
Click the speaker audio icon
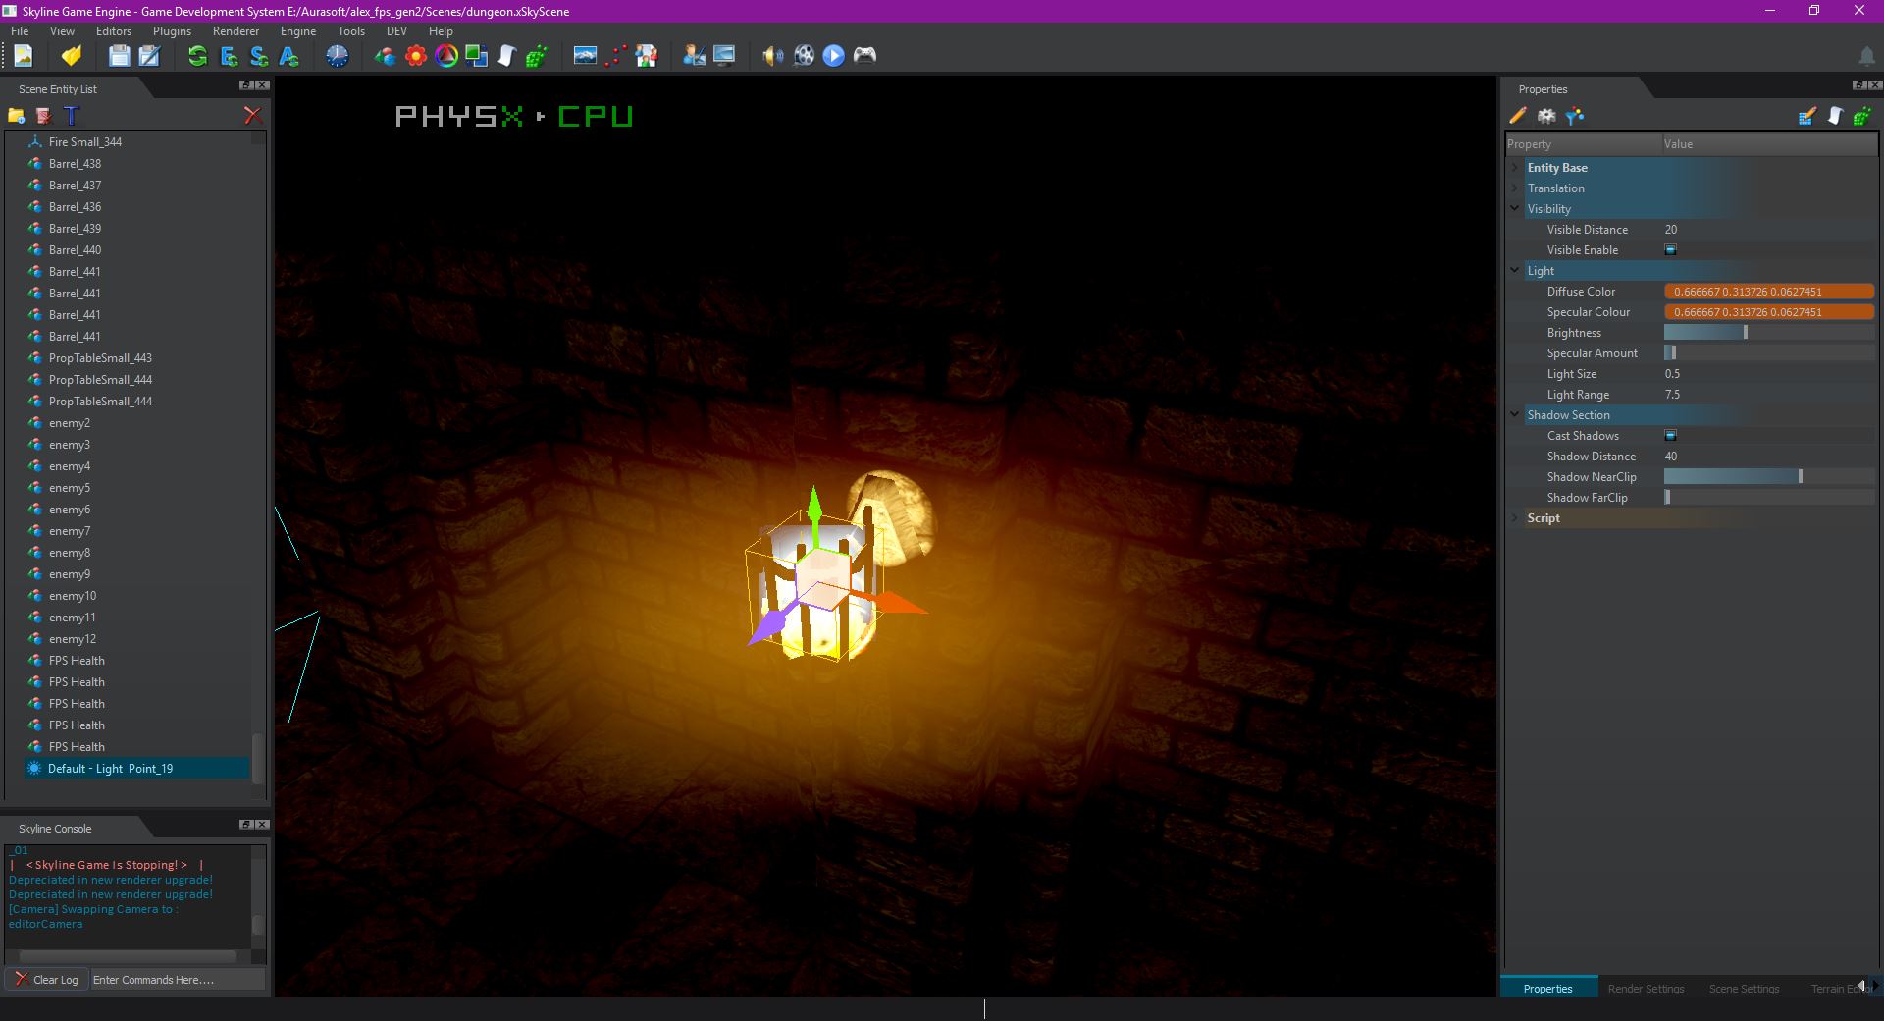pyautogui.click(x=773, y=56)
